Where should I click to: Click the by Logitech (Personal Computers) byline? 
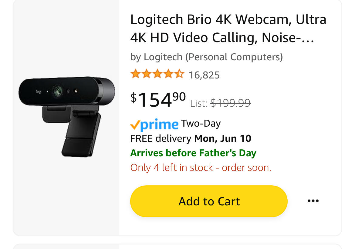pyautogui.click(x=207, y=57)
